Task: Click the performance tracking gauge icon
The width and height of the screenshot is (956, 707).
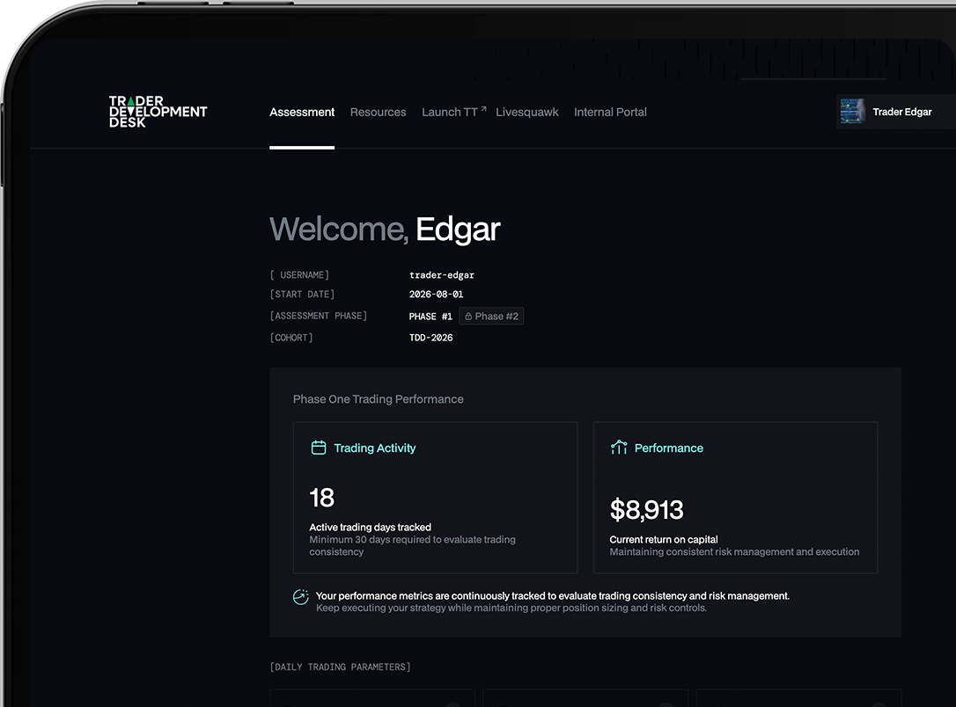Action: [300, 597]
